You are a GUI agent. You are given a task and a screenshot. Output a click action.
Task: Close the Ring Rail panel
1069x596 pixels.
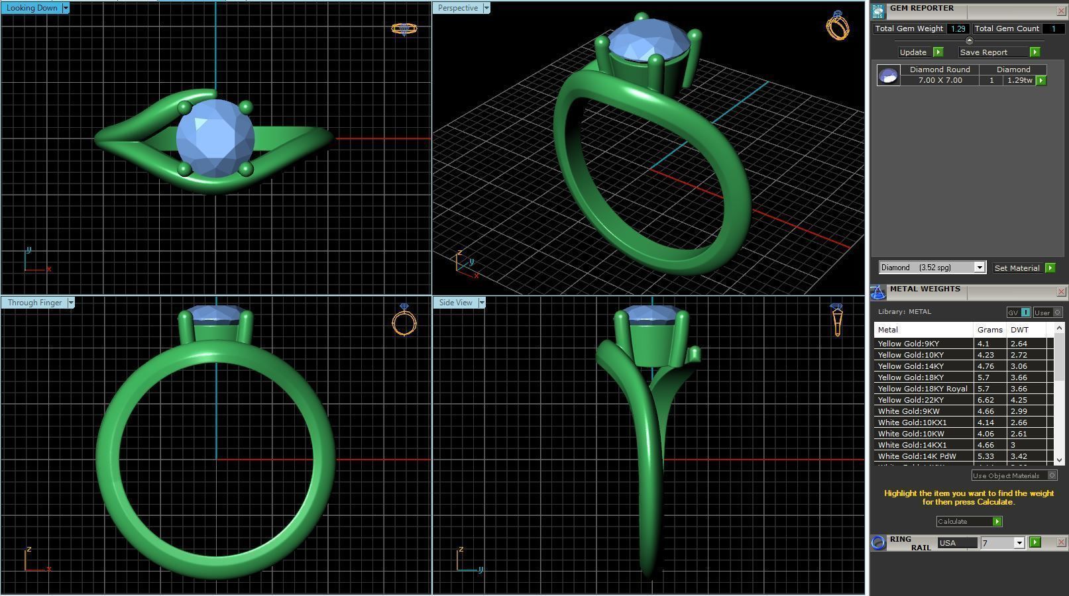[x=1061, y=542]
